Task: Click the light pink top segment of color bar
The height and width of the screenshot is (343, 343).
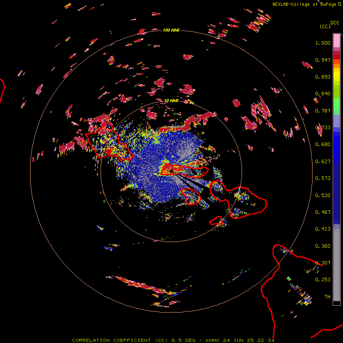Action: (x=337, y=41)
